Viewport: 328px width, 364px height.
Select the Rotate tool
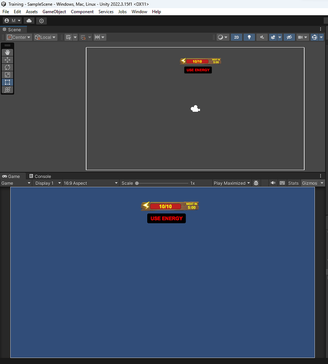7,67
